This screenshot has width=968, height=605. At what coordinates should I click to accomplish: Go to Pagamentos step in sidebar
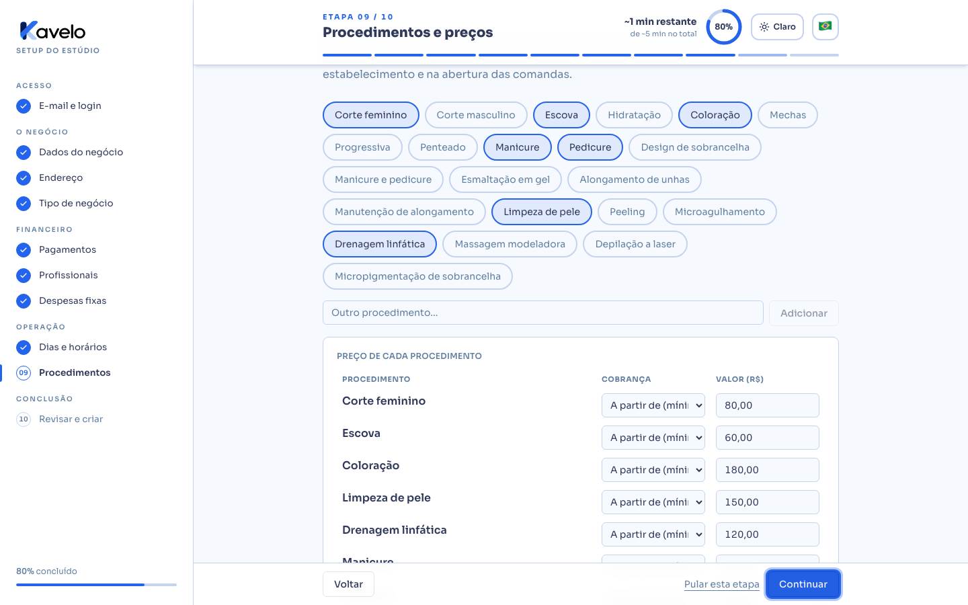(67, 250)
